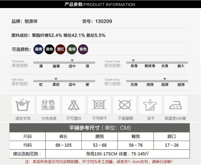Click the hand wash care icon

click(23, 105)
